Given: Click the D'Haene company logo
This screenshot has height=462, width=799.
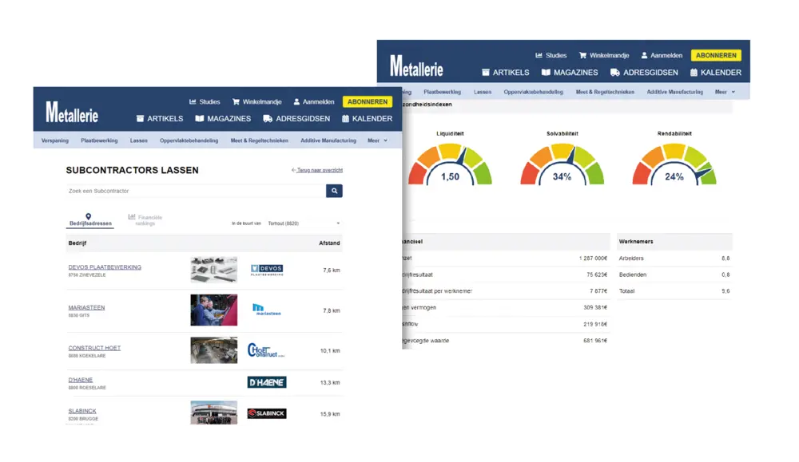Looking at the screenshot, I should click(266, 382).
